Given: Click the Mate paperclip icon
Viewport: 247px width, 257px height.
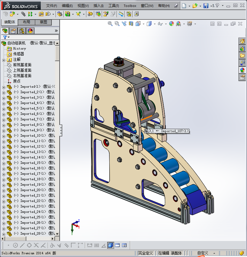Looking at the screenshot, I should pyautogui.click(x=23, y=14).
